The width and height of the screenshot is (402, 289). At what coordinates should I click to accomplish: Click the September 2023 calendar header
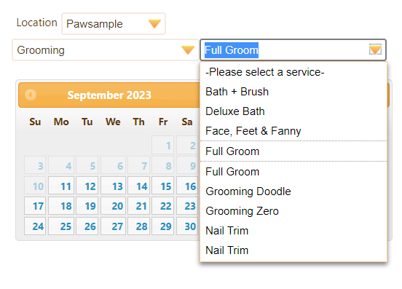tap(109, 95)
